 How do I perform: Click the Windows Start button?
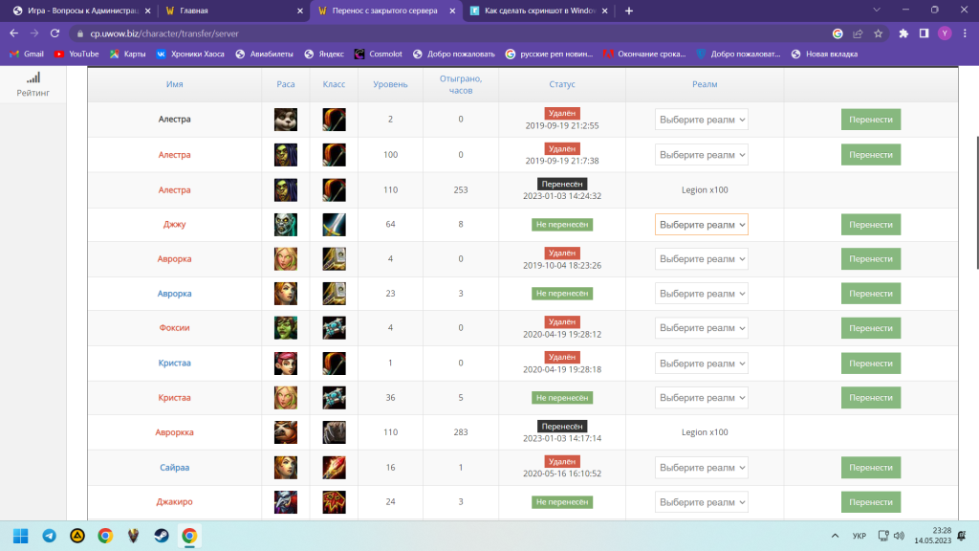21,536
